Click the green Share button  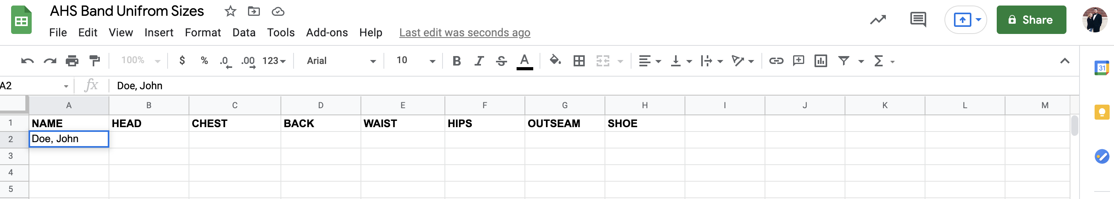(x=1031, y=20)
